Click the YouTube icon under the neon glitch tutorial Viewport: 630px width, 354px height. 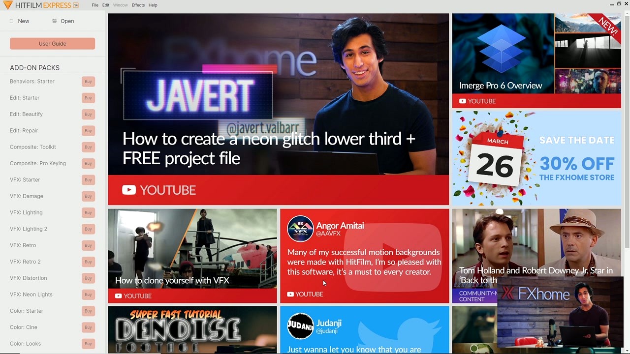click(x=129, y=190)
